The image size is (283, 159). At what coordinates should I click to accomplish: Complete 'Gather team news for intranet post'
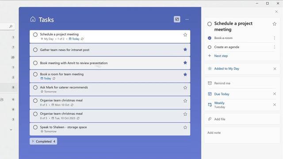point(35,50)
